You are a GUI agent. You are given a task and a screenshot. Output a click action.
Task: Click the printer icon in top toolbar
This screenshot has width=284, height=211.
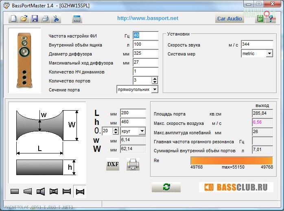(45, 18)
